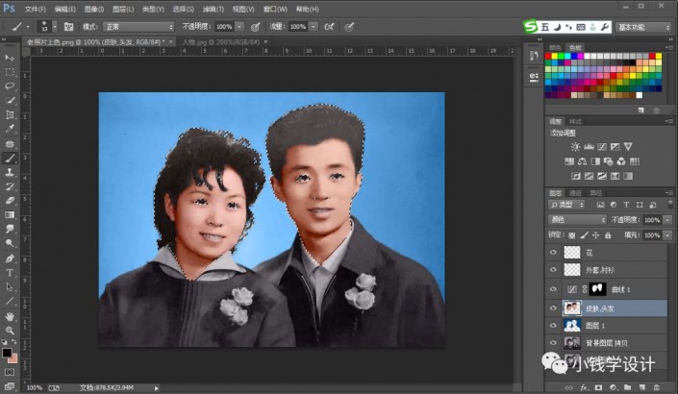Screen dimensions: 678x394
Task: Open the 模式 blend mode dropdown in options bar
Action: [138, 27]
